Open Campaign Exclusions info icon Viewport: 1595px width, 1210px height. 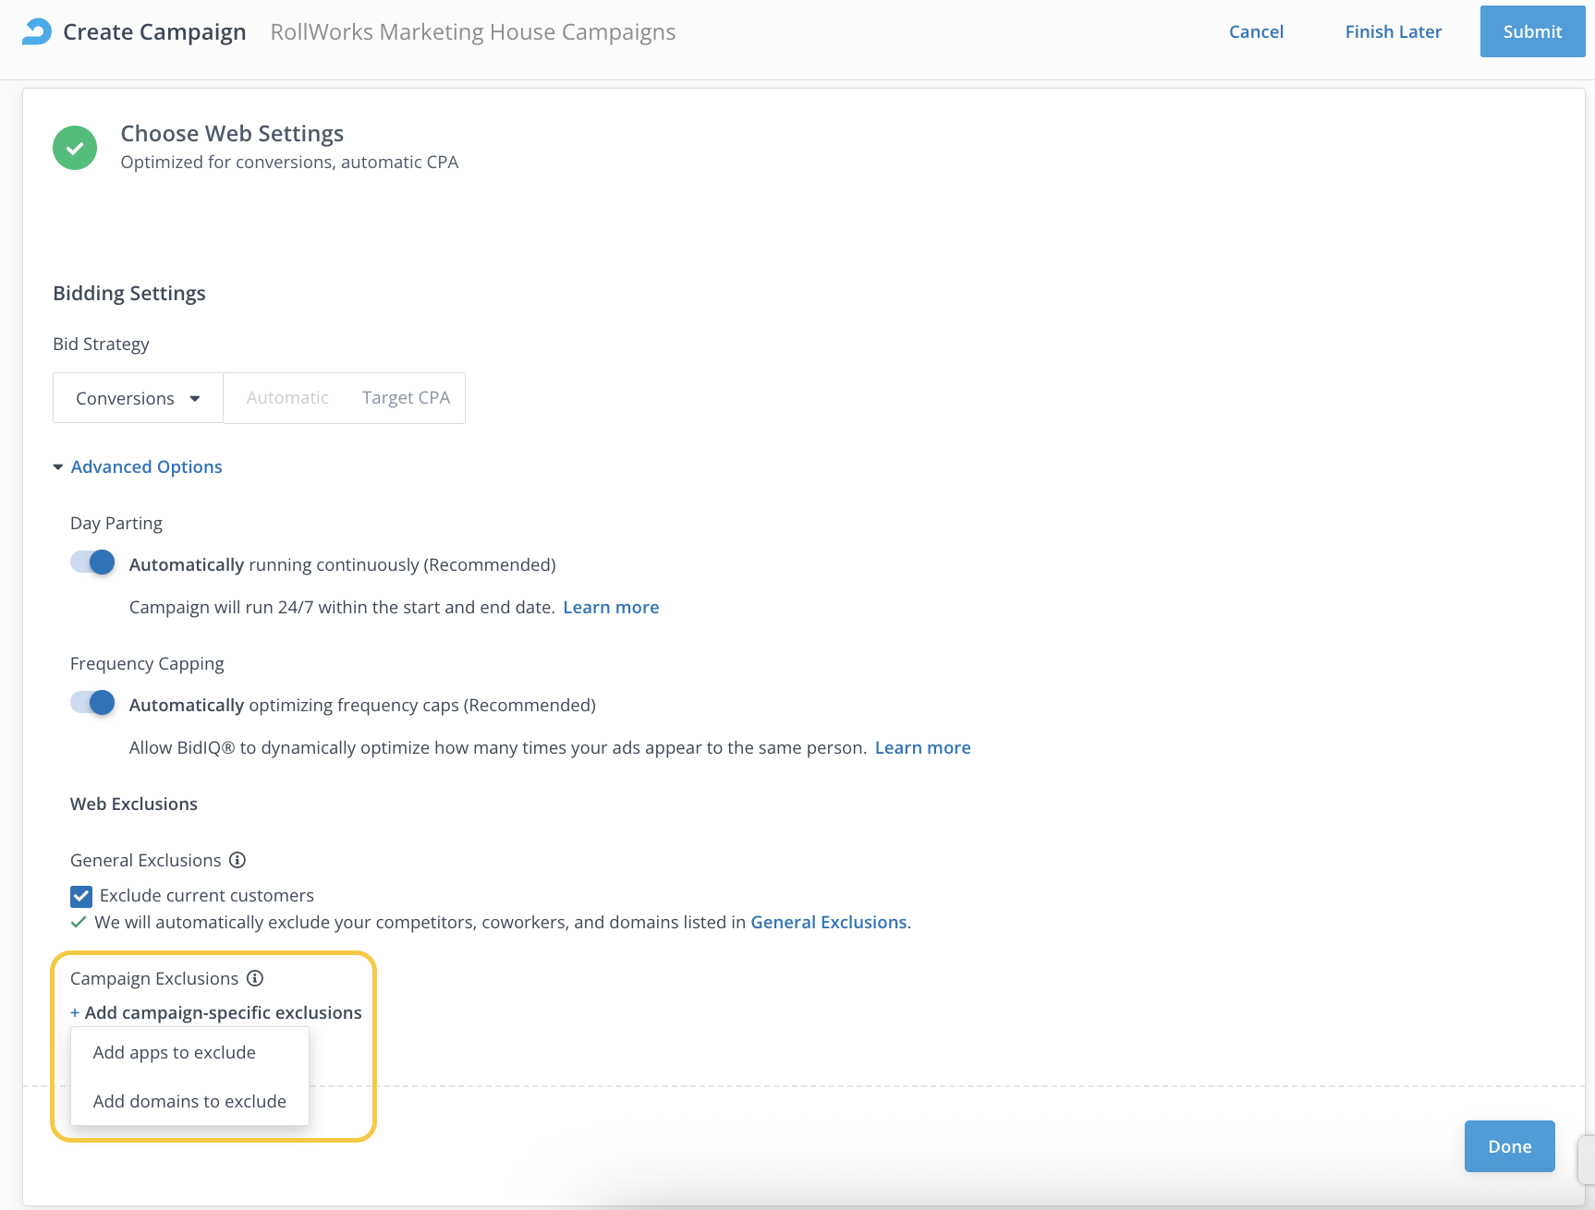click(x=255, y=978)
